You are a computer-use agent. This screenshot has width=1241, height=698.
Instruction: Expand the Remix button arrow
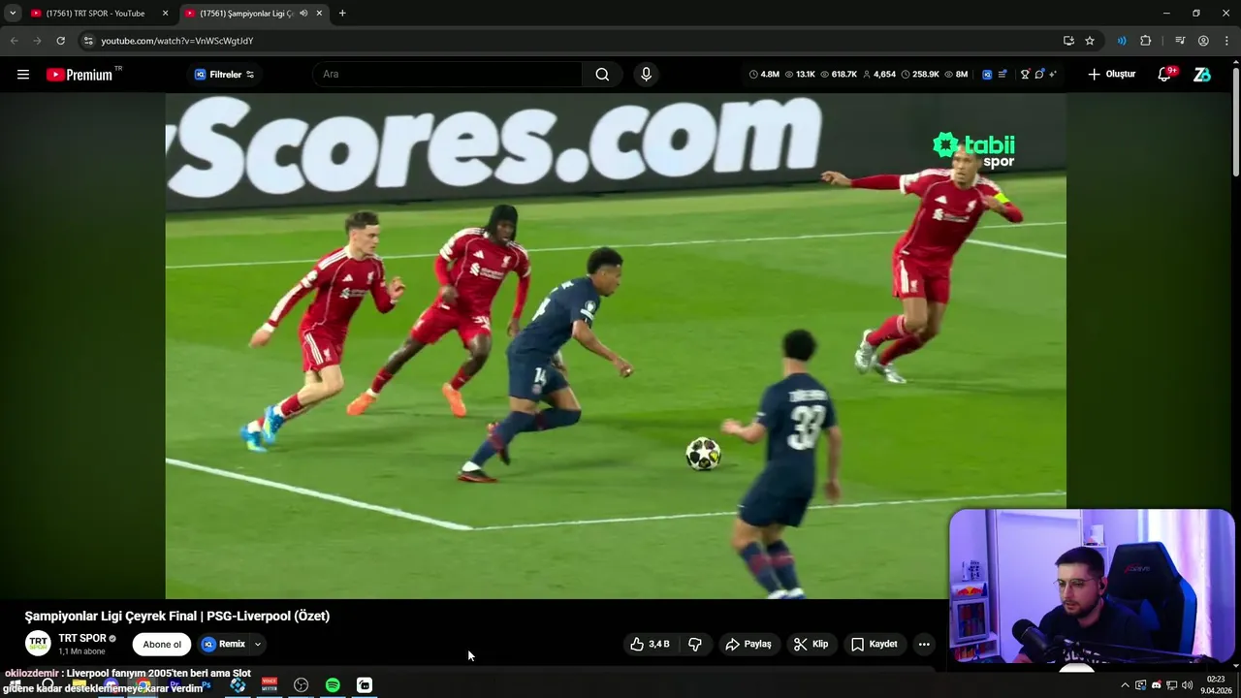click(x=257, y=644)
